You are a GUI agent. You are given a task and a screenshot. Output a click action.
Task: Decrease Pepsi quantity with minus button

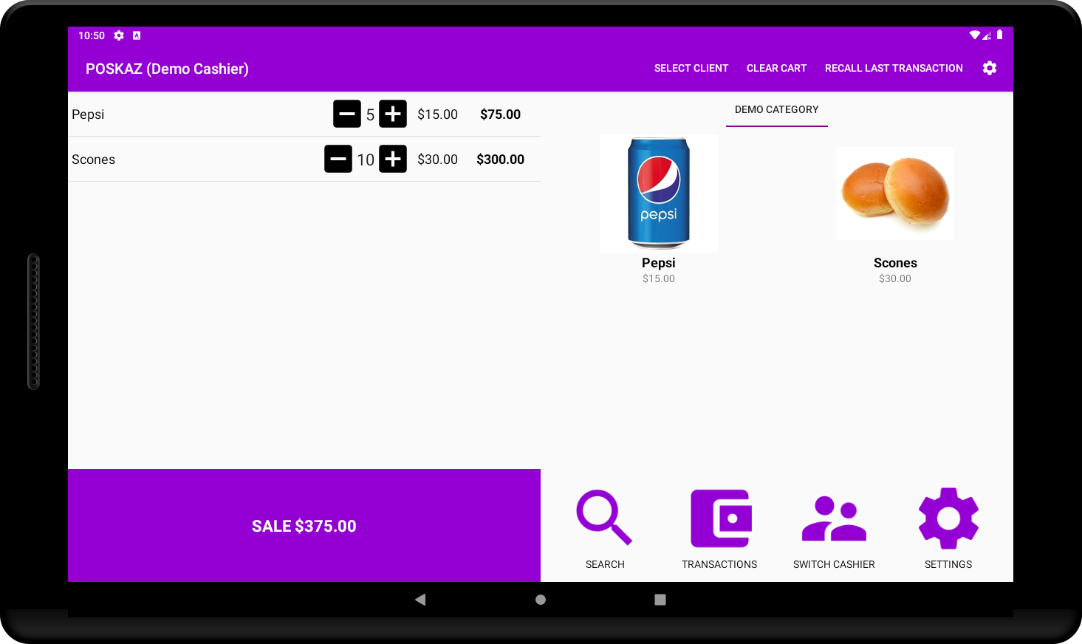(x=347, y=114)
